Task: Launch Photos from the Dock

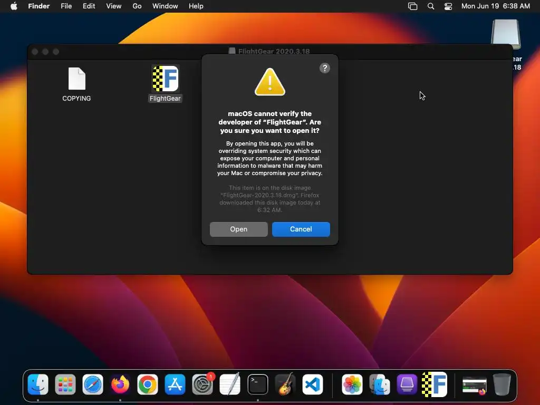Action: click(x=352, y=384)
